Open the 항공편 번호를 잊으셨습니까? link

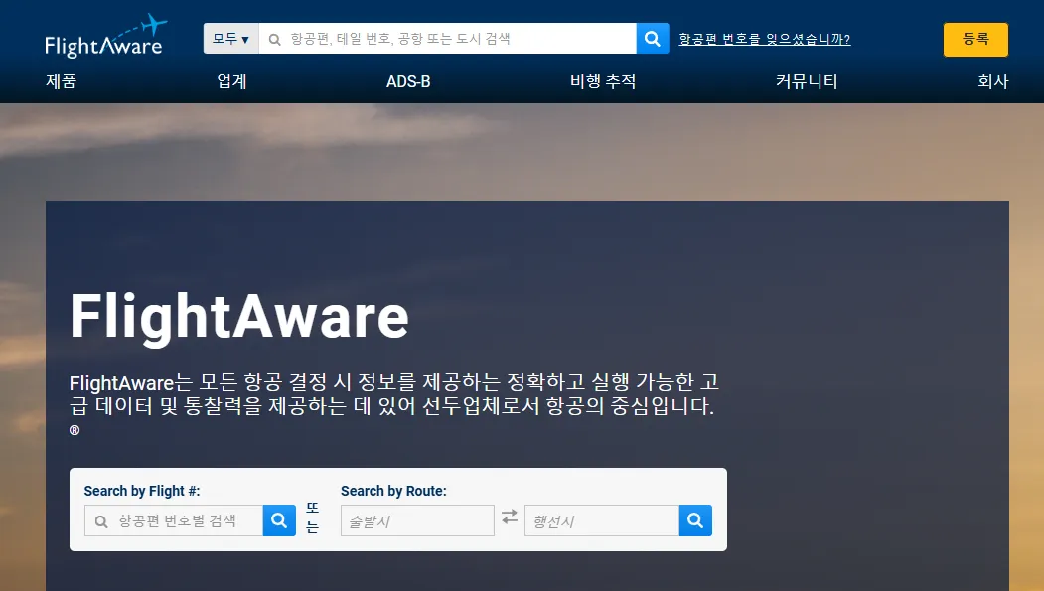(764, 40)
